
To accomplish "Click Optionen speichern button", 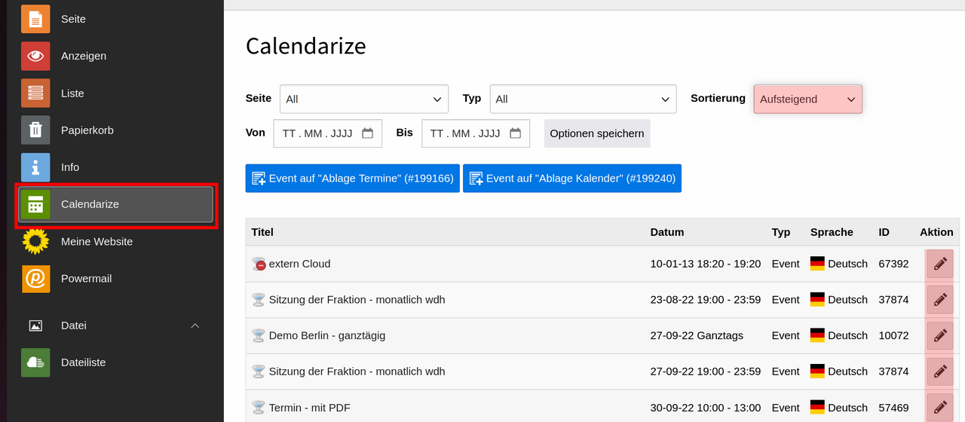I will pos(596,133).
